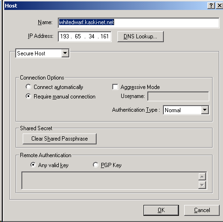Screen dimensions: 223x222
Task: Click the last IP octet 161
Action: (105, 36)
